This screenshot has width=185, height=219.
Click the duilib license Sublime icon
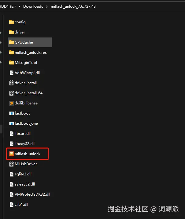click(12, 103)
